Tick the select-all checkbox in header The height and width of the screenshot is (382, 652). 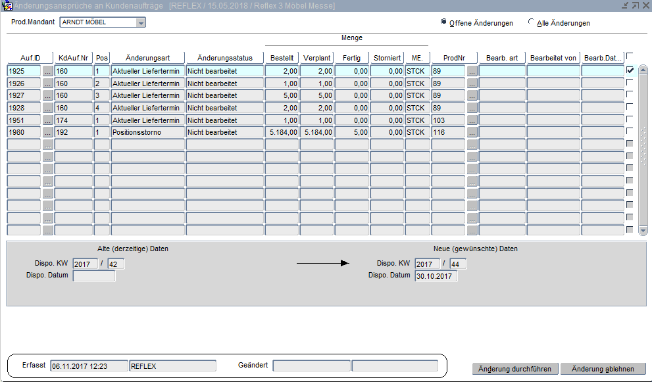click(x=630, y=57)
